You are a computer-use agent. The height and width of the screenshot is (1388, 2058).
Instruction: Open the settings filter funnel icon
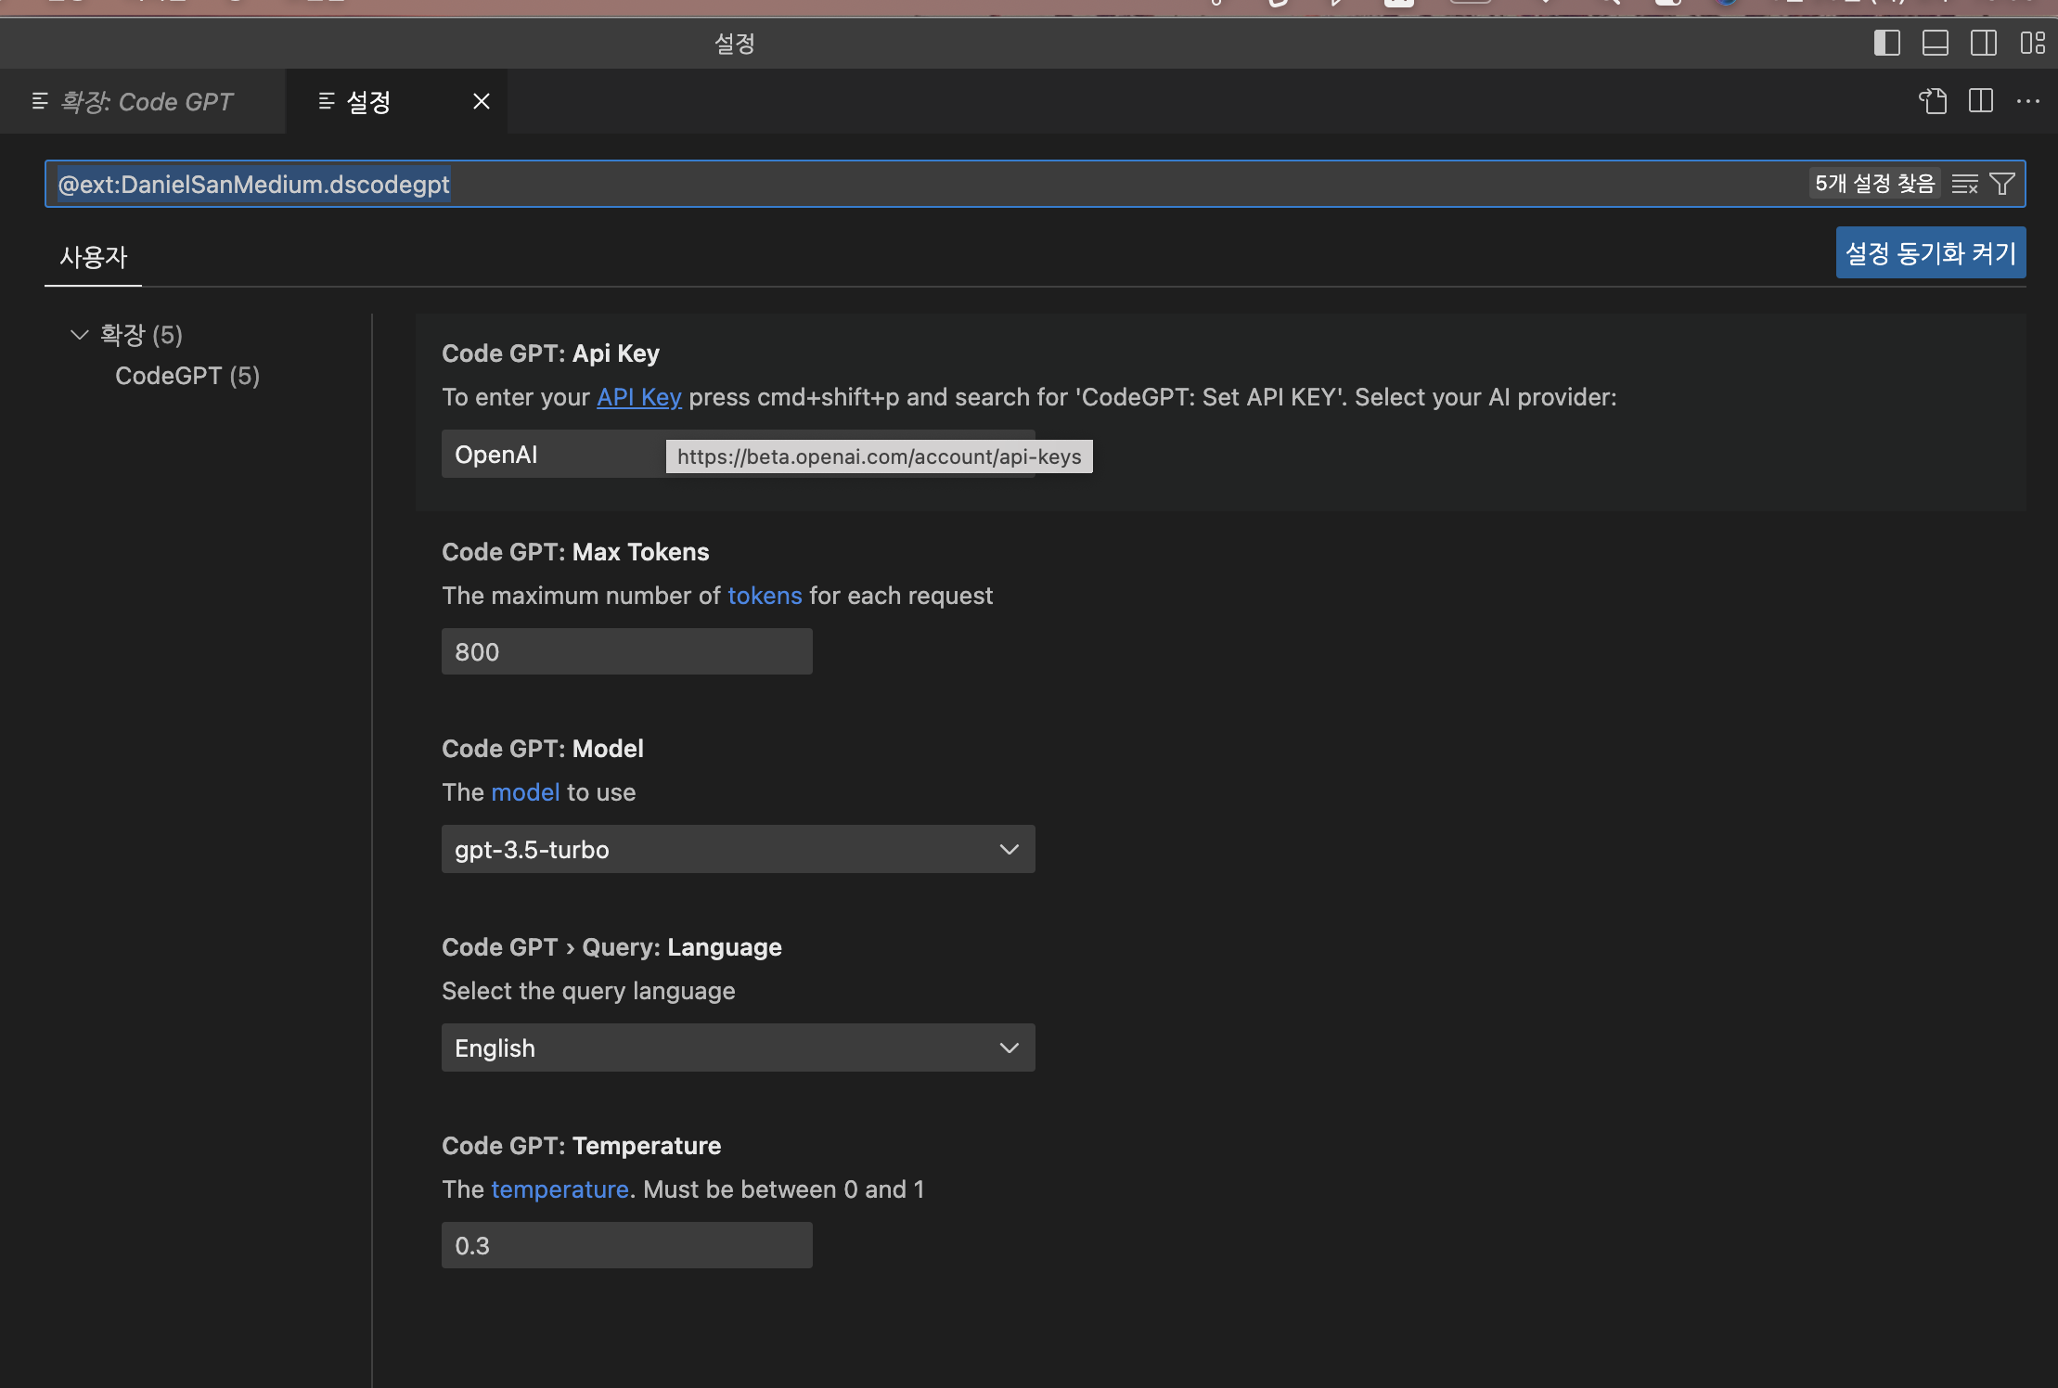(x=2002, y=185)
